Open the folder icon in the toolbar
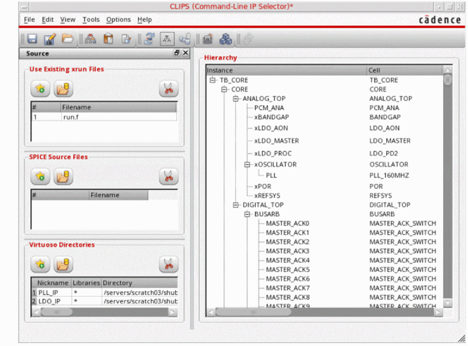Image resolution: width=468 pixels, height=346 pixels. coord(68,39)
